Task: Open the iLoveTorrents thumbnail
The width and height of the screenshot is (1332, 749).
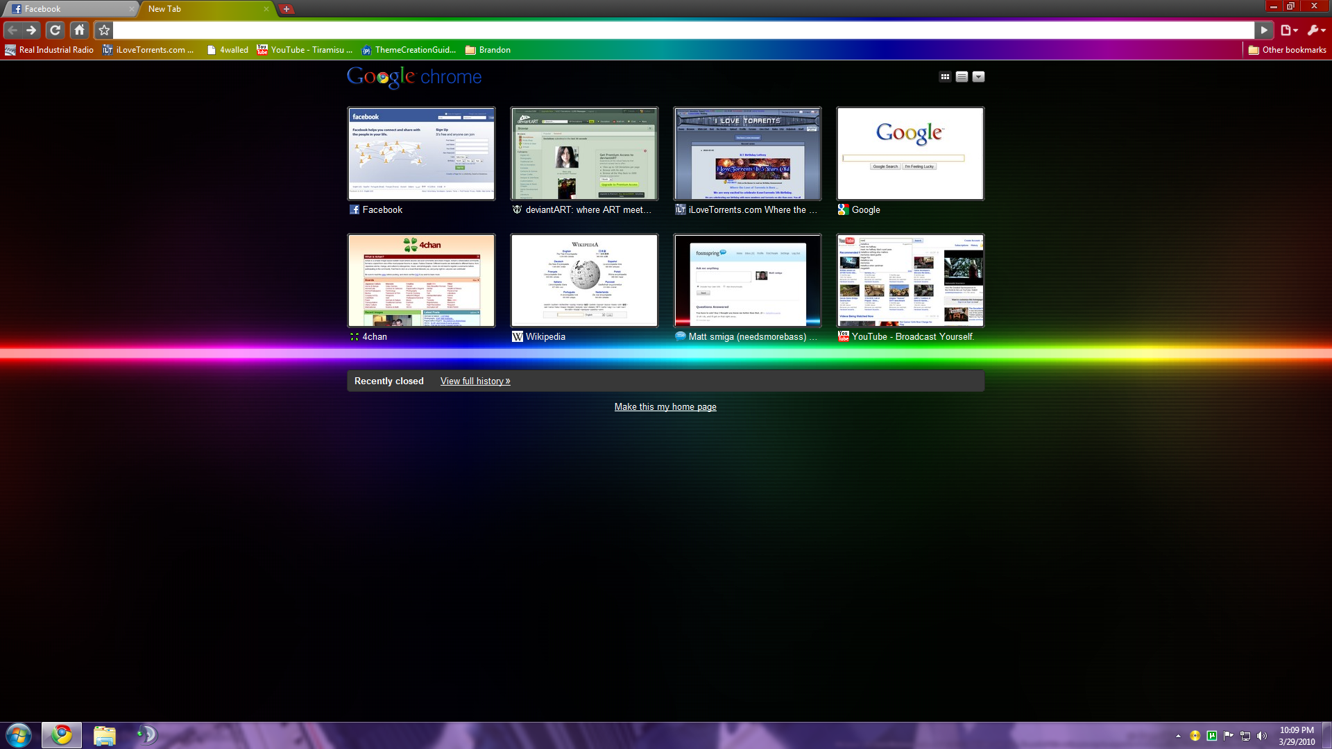Action: [x=747, y=153]
